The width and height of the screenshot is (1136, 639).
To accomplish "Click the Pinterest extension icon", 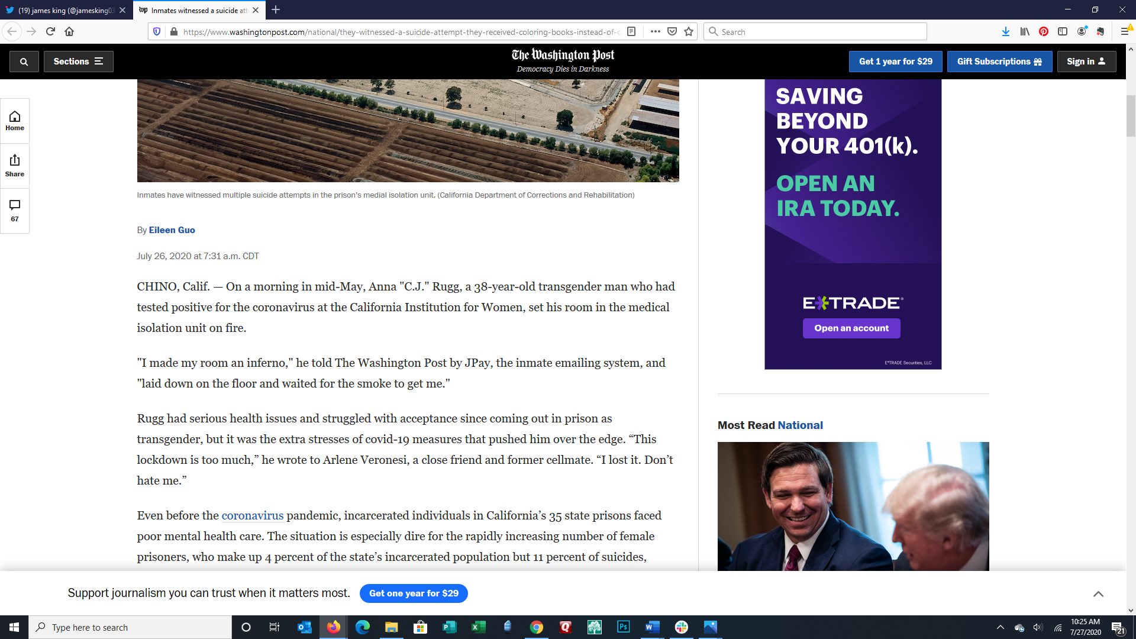I will click(x=1044, y=32).
